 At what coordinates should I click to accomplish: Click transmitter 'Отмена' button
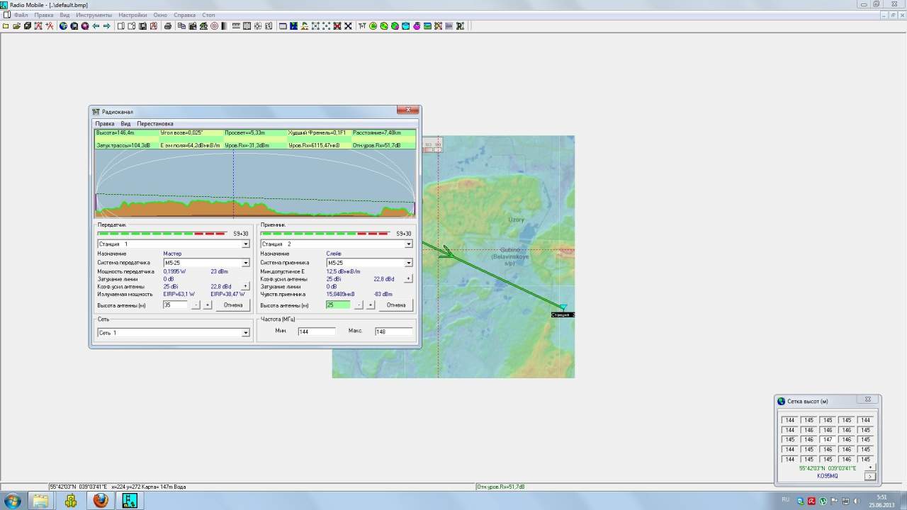click(x=233, y=305)
